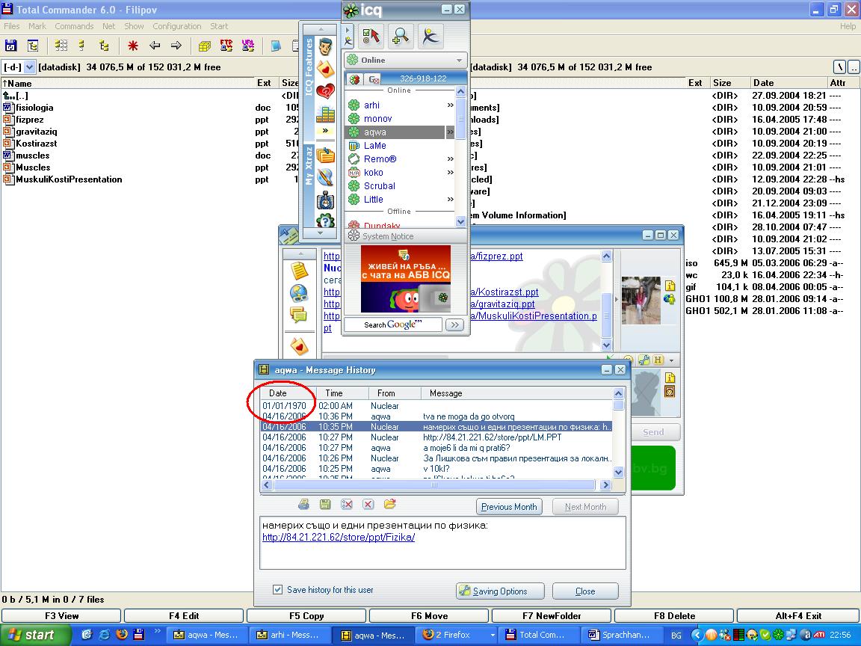Viewport: 861px width, 646px height.
Task: Open the ICQ Online status dropdown
Action: [x=405, y=60]
